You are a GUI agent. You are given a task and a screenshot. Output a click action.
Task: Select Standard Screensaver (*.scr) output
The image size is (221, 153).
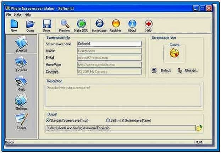click(67, 120)
